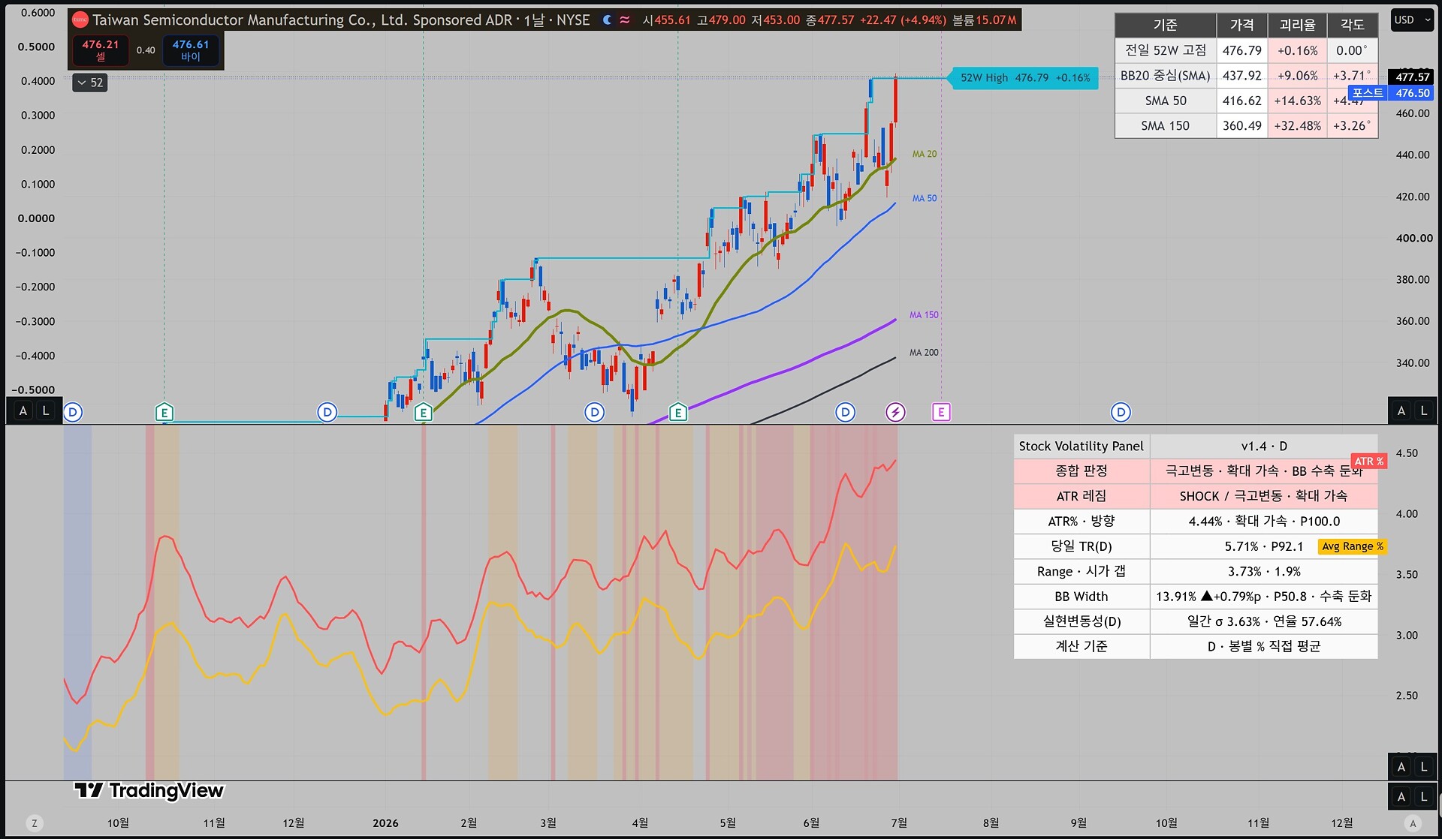Screen dimensions: 1442x839
Task: Toggle log scale on the volatility pane
Action: click(x=1423, y=767)
